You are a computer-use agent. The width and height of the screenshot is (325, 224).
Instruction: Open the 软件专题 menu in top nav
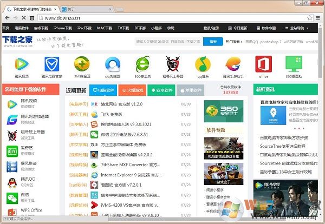tap(266, 28)
